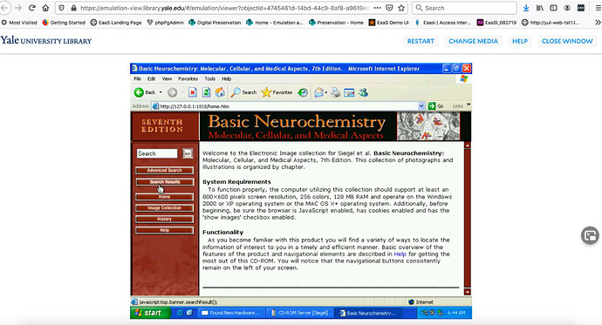Switch to CD-ROM Server [Siegel] taskbar item
Screen dimensions: 602x325
coord(300,313)
